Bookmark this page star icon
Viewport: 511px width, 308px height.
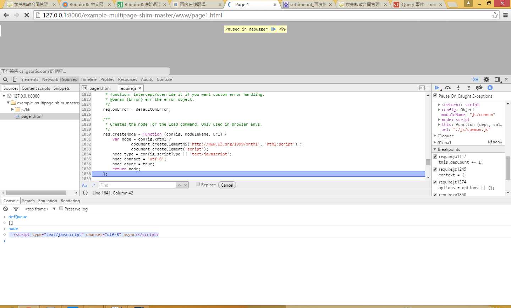coord(495,15)
